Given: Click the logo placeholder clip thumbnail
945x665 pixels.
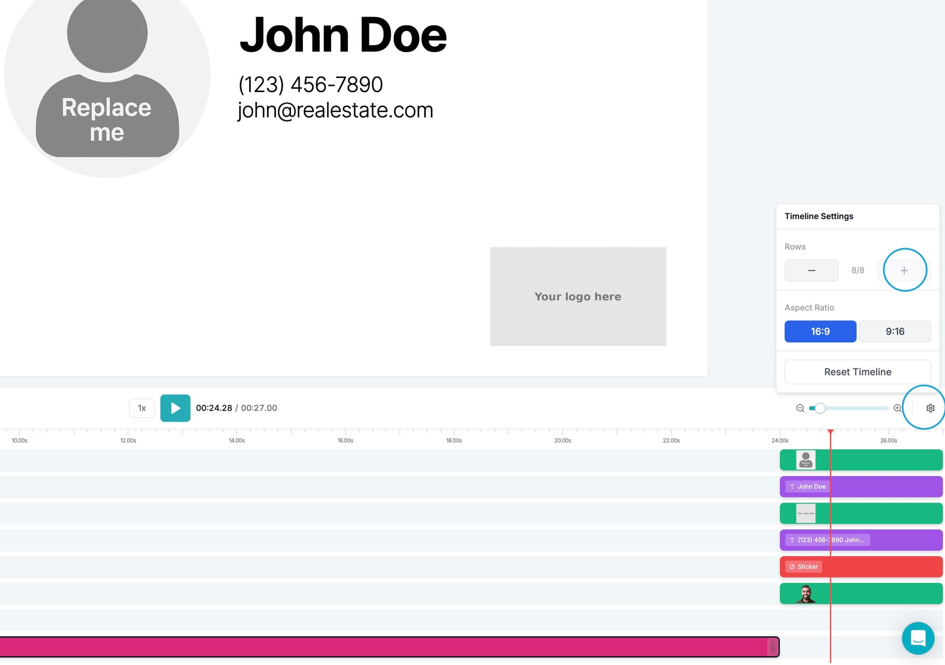Looking at the screenshot, I should (806, 513).
